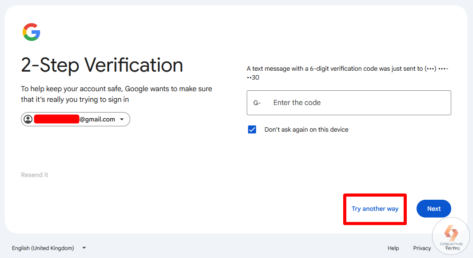The width and height of the screenshot is (473, 258).
Task: Focus the "Enter the code" input field
Action: [x=349, y=103]
